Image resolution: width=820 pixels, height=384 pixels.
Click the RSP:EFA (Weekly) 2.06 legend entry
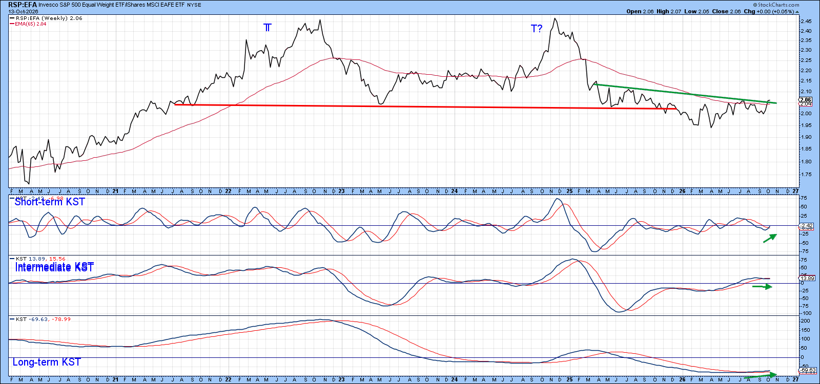click(46, 18)
